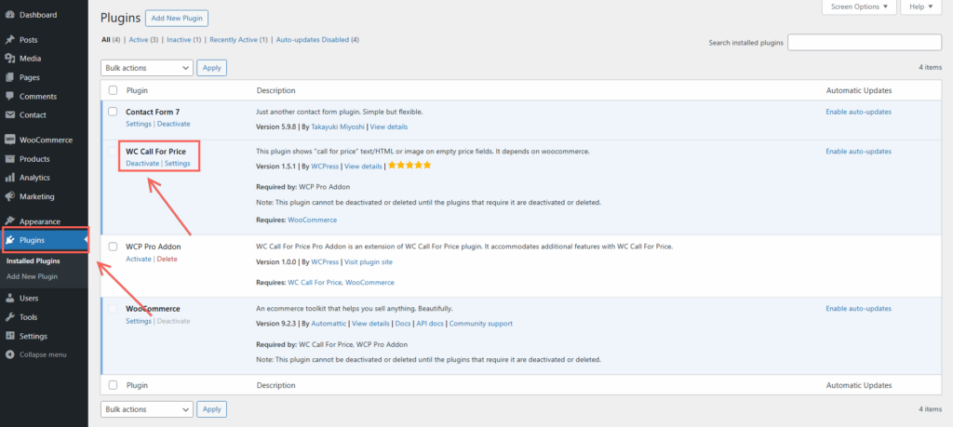
Task: Click the WooCommerce logo icon
Action: pos(9,140)
